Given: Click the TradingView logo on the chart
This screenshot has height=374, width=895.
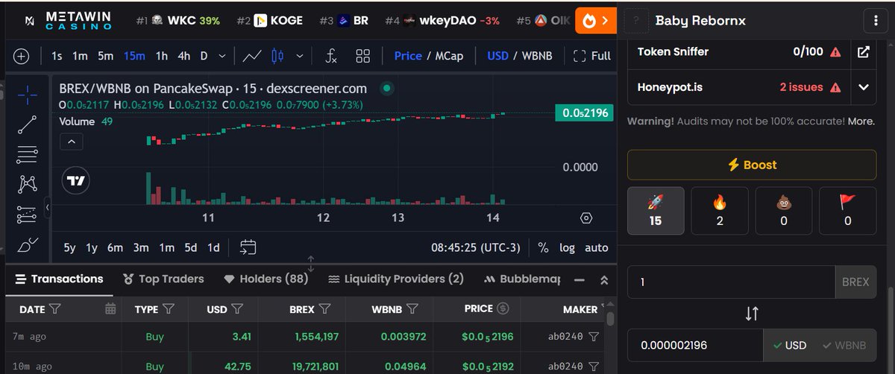Looking at the screenshot, I should [76, 180].
